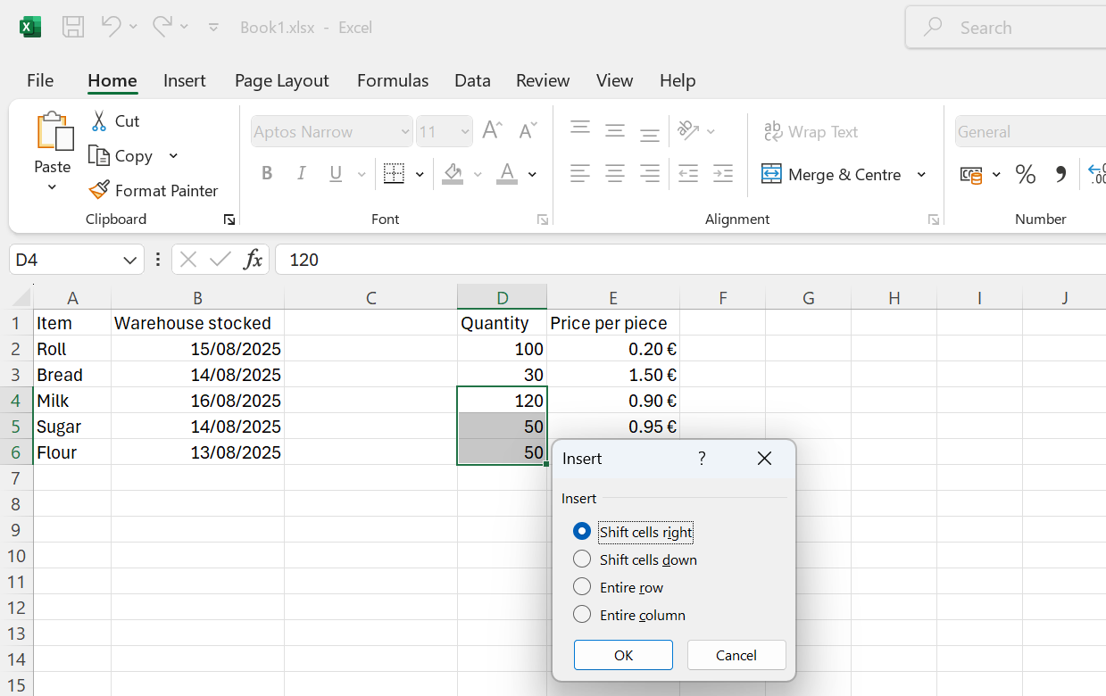This screenshot has width=1106, height=696.
Task: Apply cell Borders icon
Action: click(394, 174)
